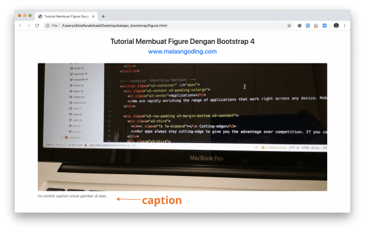Screen dimensions: 365x232
Task: Open the orange colorful extension icon
Action: [x=316, y=26]
